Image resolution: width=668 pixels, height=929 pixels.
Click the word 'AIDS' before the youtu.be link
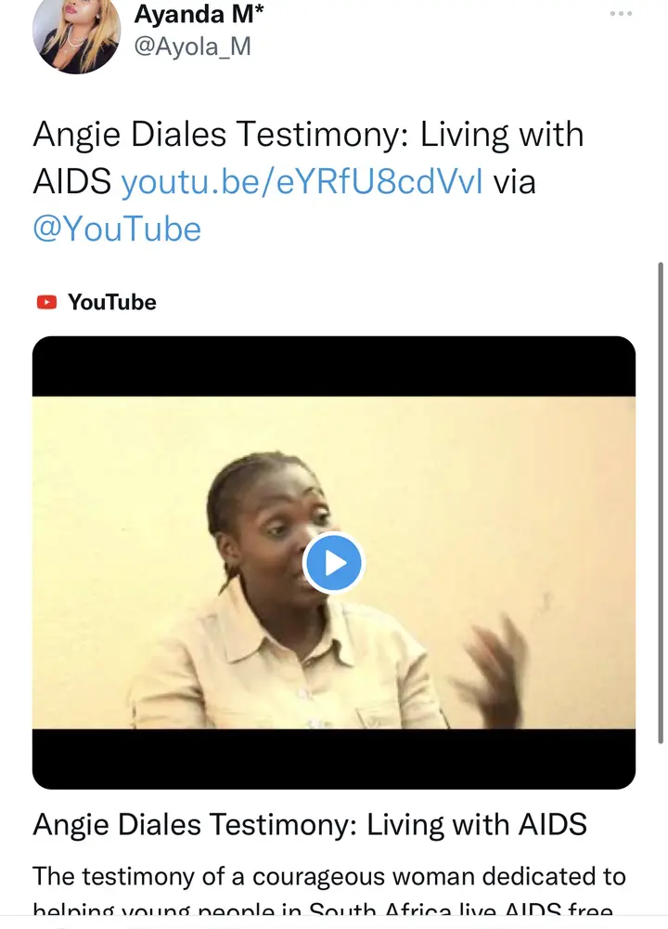pyautogui.click(x=71, y=181)
